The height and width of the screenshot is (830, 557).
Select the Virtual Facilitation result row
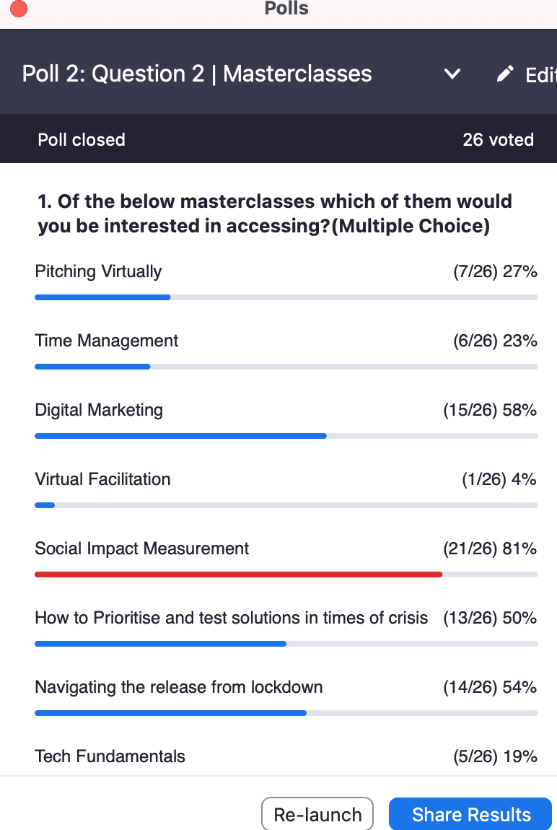click(x=286, y=489)
